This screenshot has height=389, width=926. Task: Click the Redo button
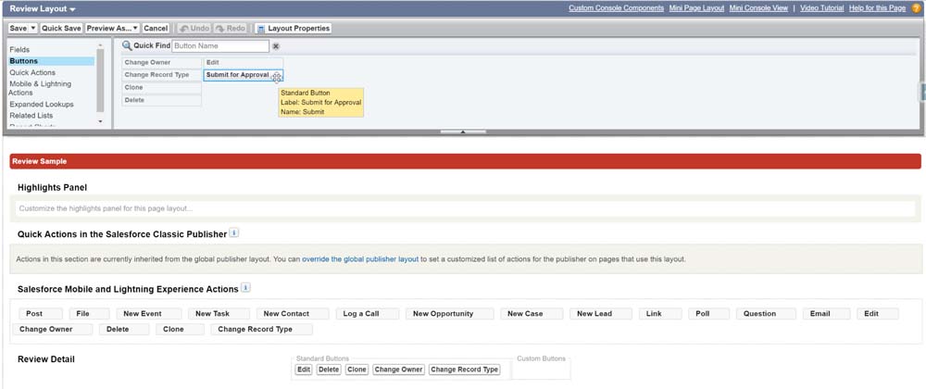[231, 29]
